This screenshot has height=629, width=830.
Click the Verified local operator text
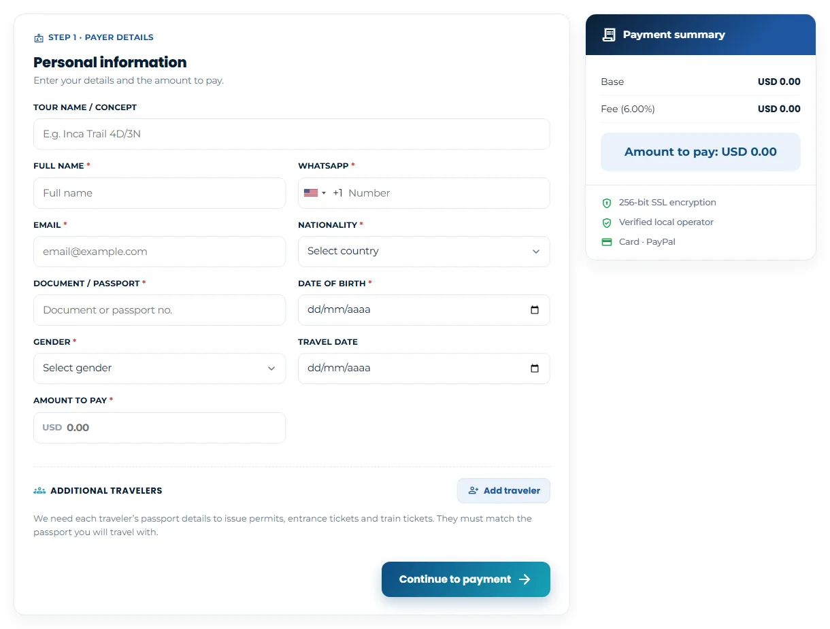[x=666, y=222]
